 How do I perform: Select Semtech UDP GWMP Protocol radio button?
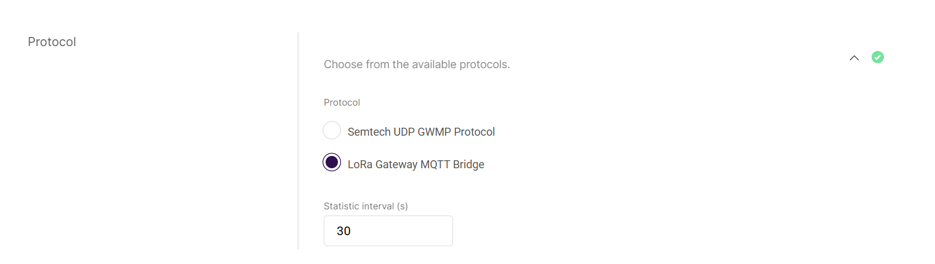tap(332, 130)
